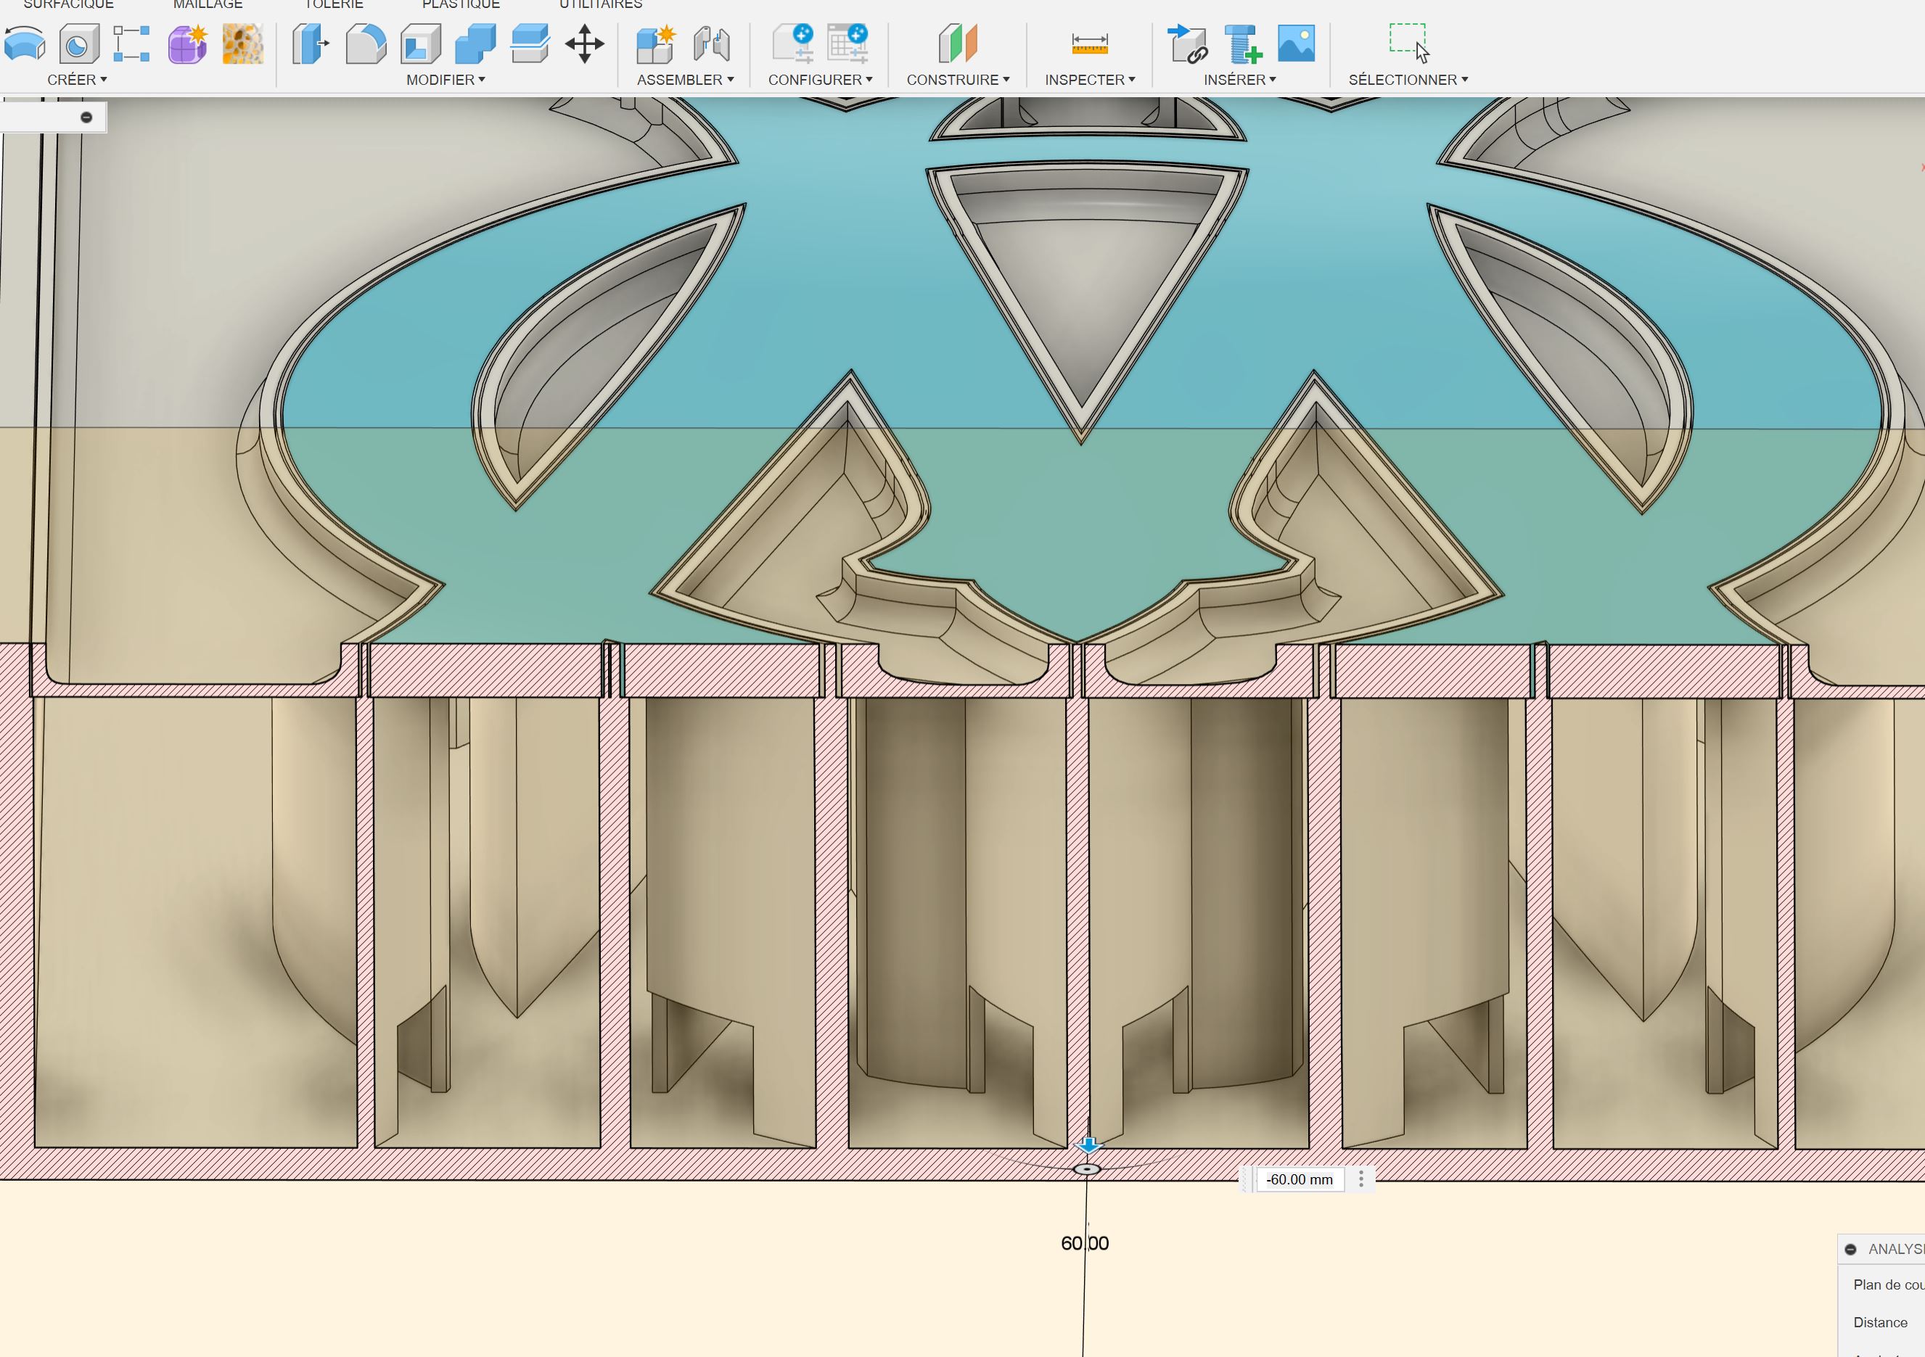Open the CRÉER dropdown menu
1925x1357 pixels.
pyautogui.click(x=77, y=80)
